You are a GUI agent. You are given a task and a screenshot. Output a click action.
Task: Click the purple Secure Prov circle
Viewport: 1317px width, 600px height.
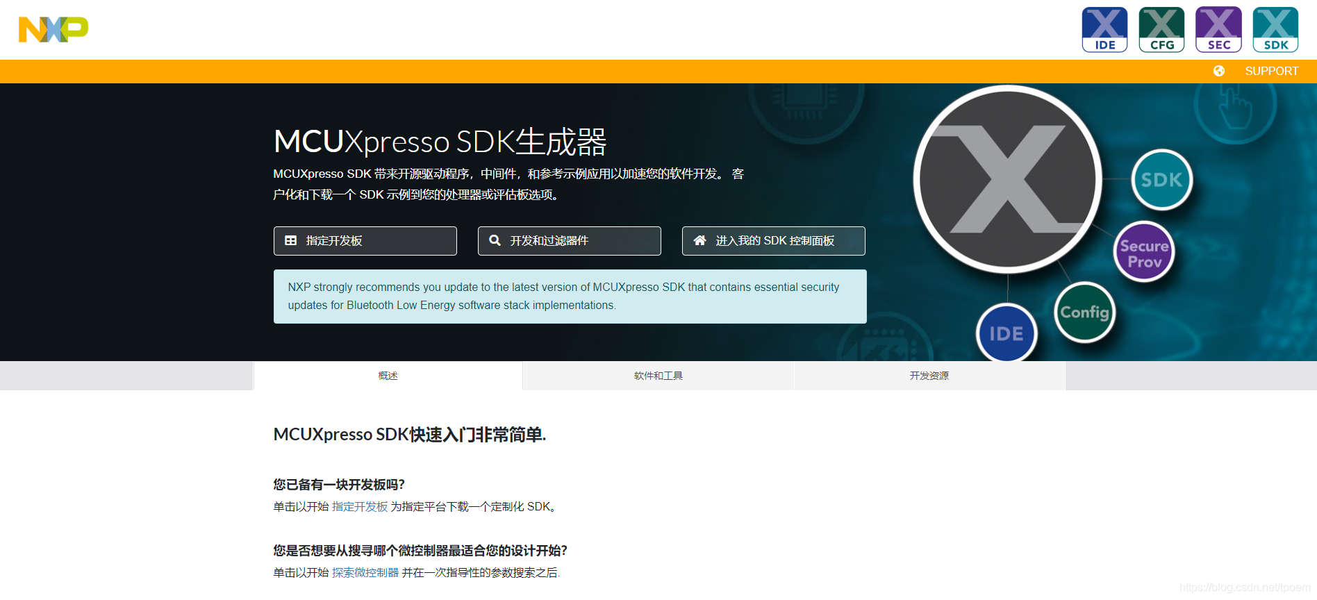pos(1144,251)
